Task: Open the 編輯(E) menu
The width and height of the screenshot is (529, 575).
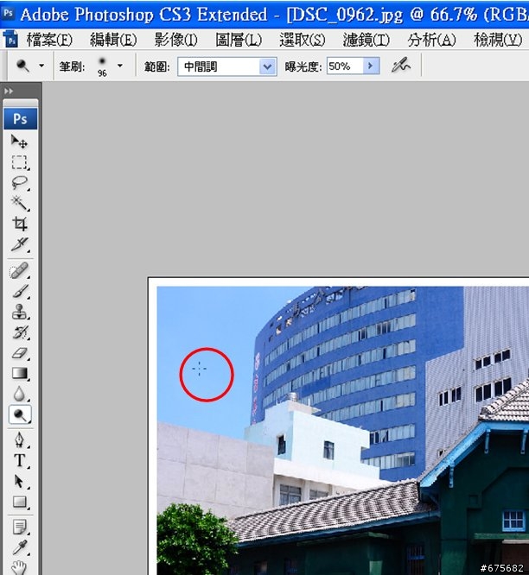Action: coord(113,40)
